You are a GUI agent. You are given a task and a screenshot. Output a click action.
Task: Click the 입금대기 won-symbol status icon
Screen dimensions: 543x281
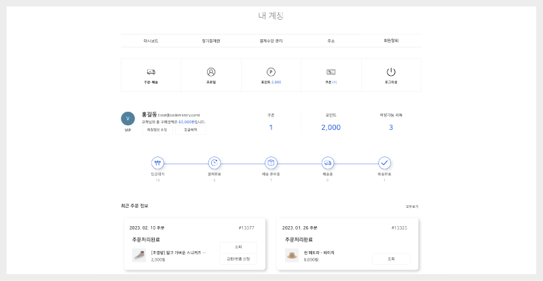(157, 163)
